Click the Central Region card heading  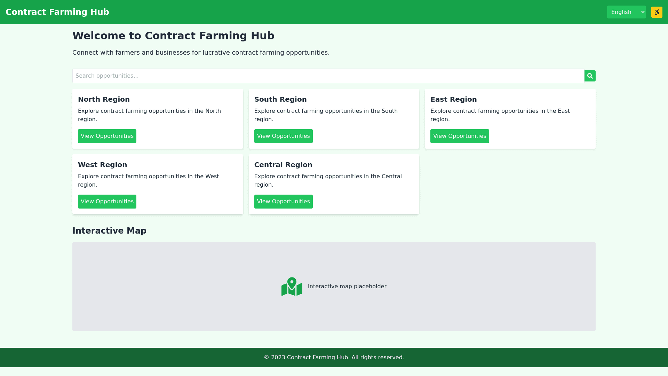click(283, 165)
